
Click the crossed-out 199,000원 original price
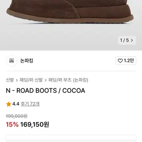[17, 116]
